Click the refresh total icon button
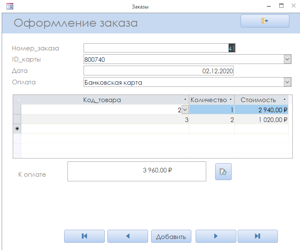 pos(223,172)
